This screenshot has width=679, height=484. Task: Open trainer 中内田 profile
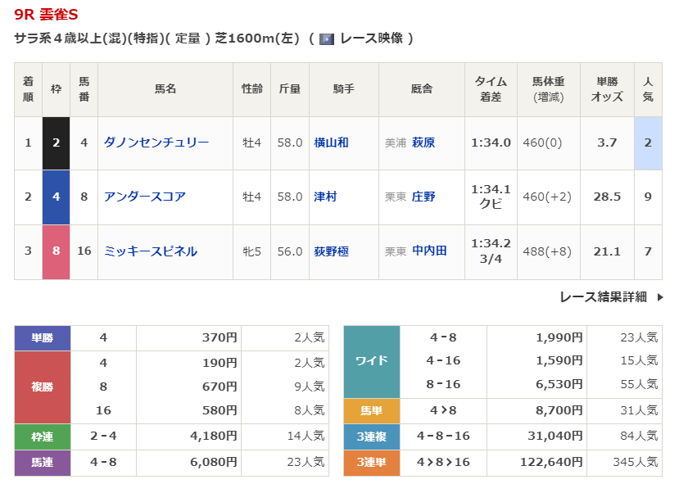[429, 251]
